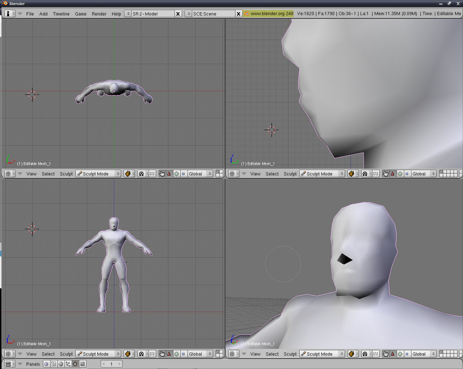Open the Timeline menu in top bar
The height and width of the screenshot is (369, 463).
coord(61,14)
